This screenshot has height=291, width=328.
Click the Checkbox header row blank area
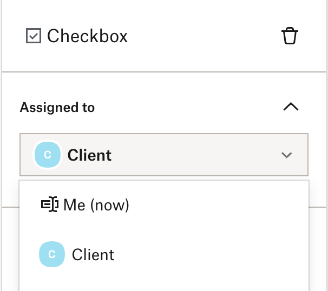(x=204, y=36)
